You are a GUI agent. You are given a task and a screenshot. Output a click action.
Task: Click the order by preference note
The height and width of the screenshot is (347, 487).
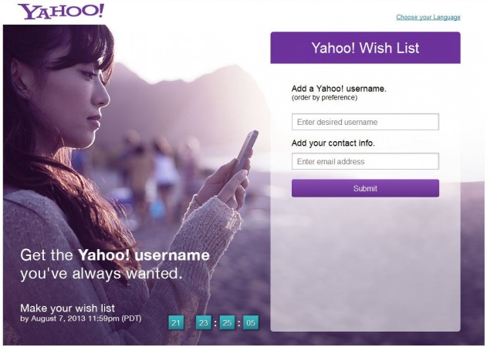click(324, 98)
